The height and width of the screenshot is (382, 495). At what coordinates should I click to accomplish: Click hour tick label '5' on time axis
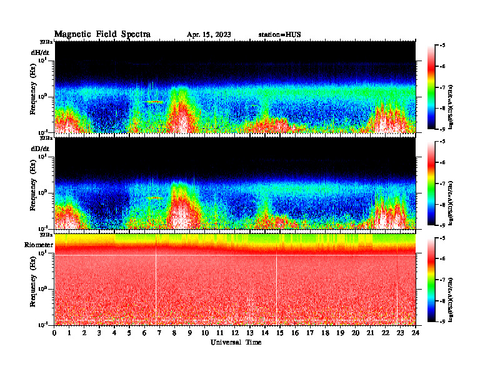pos(129,333)
